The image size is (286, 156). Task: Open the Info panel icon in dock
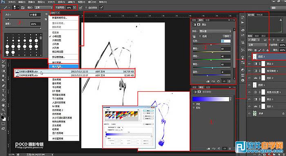(x=243, y=80)
